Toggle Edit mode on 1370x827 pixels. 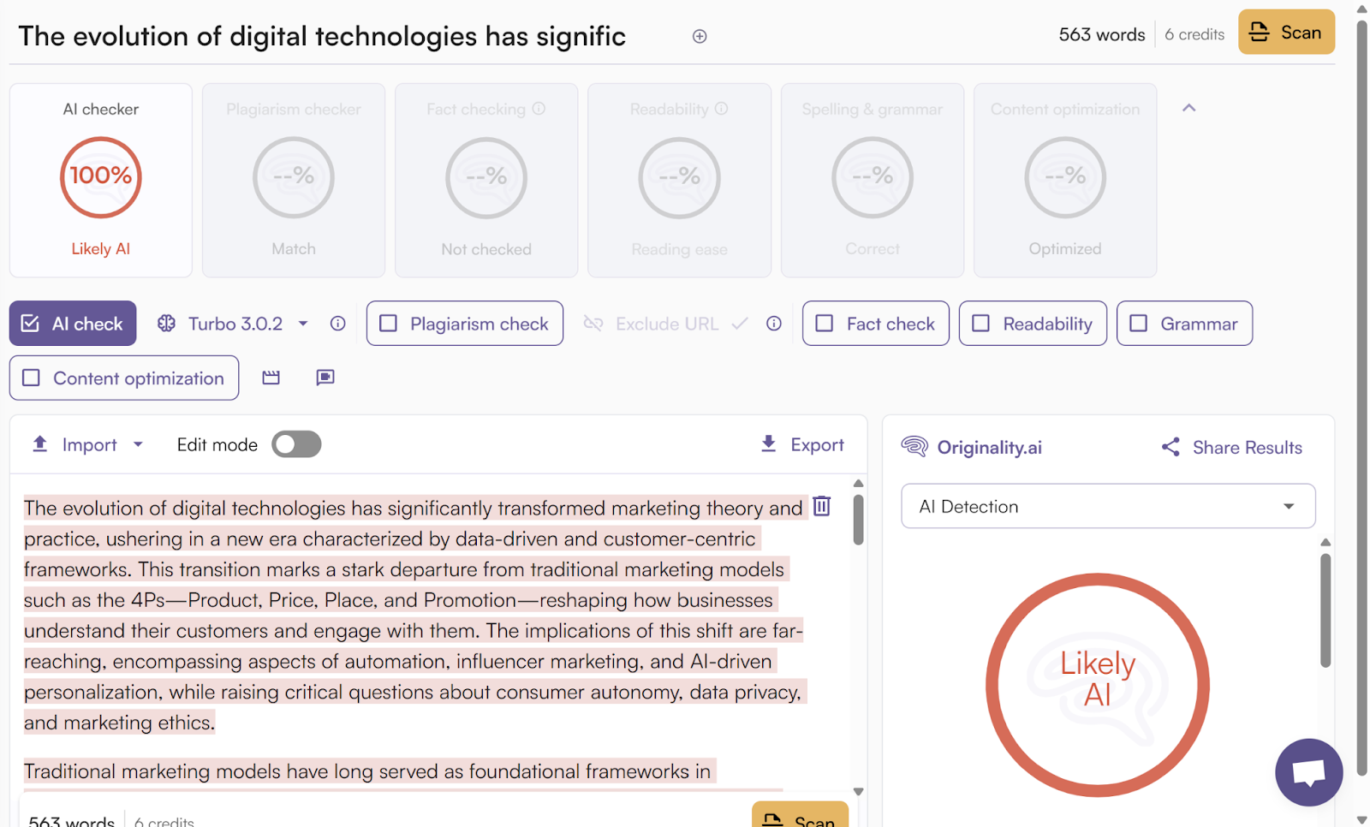coord(296,443)
